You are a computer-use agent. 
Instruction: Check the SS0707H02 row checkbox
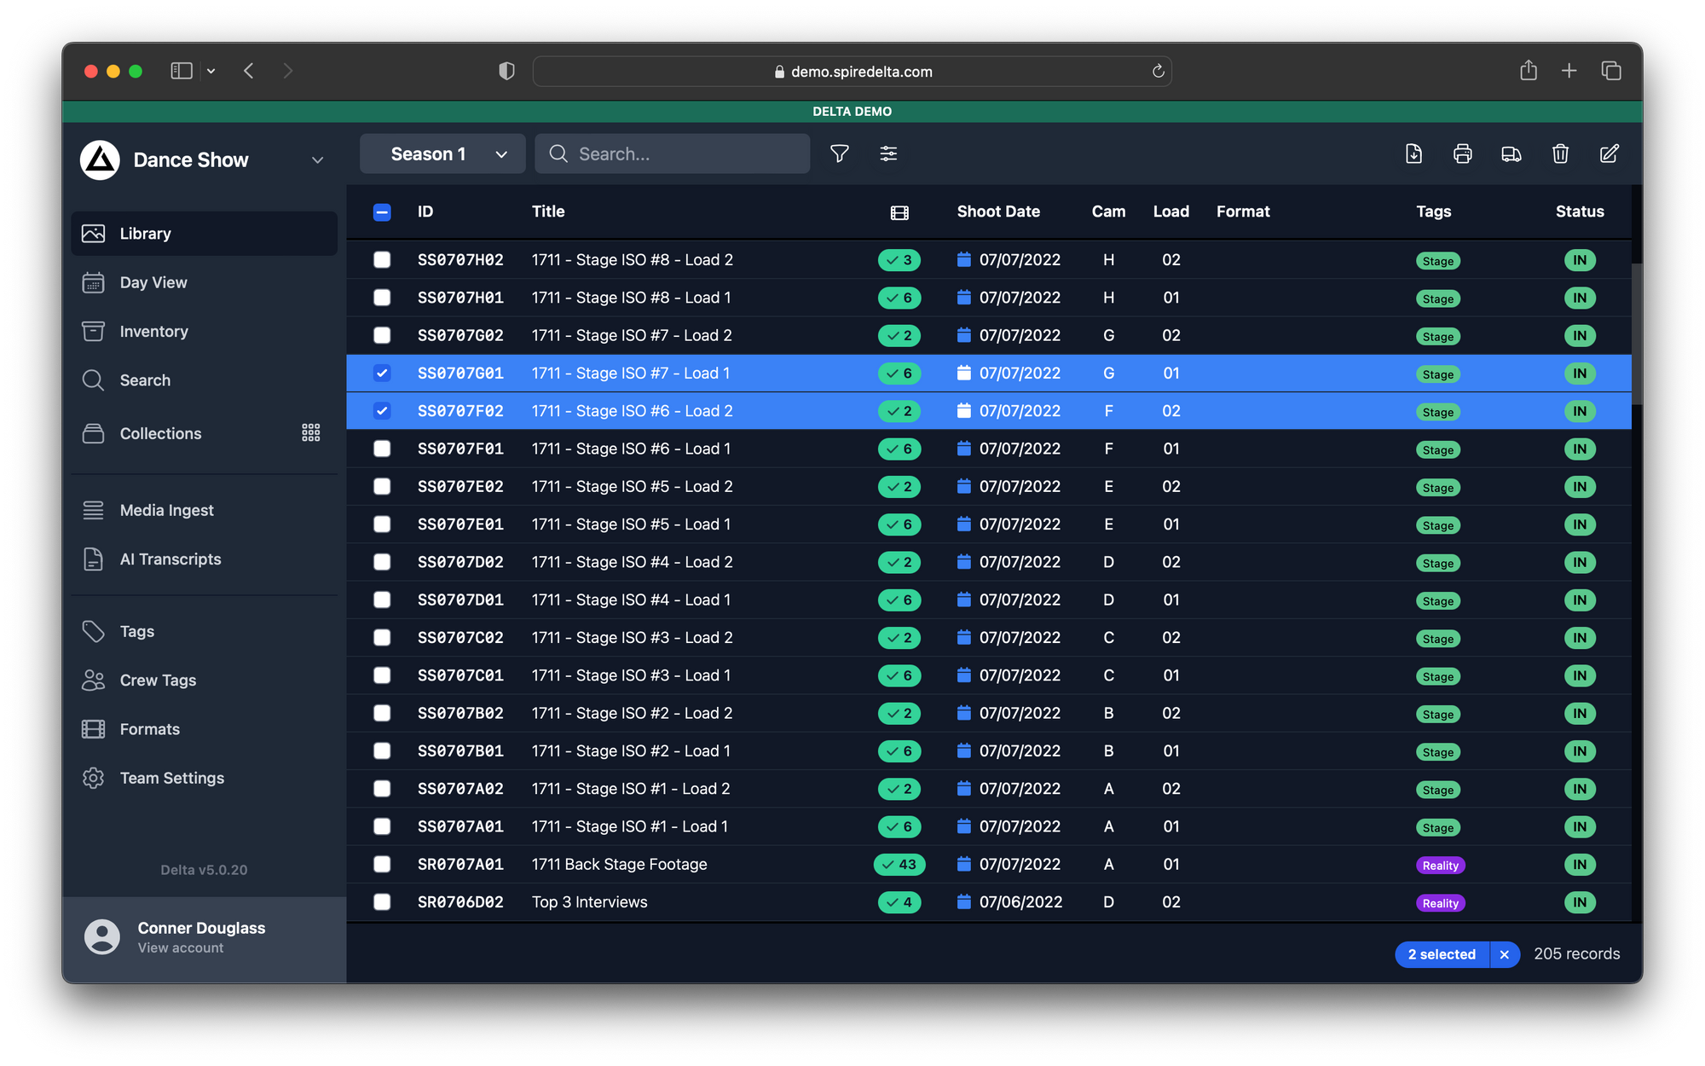pos(382,259)
